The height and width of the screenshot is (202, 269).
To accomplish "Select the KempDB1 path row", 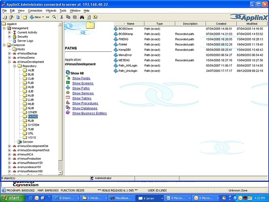I will [x=190, y=50].
